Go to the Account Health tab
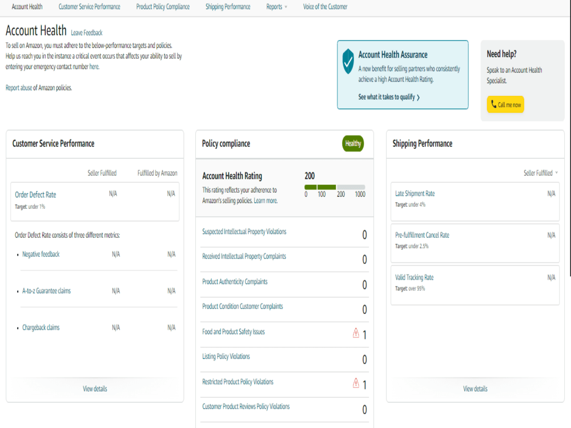 [x=27, y=6]
